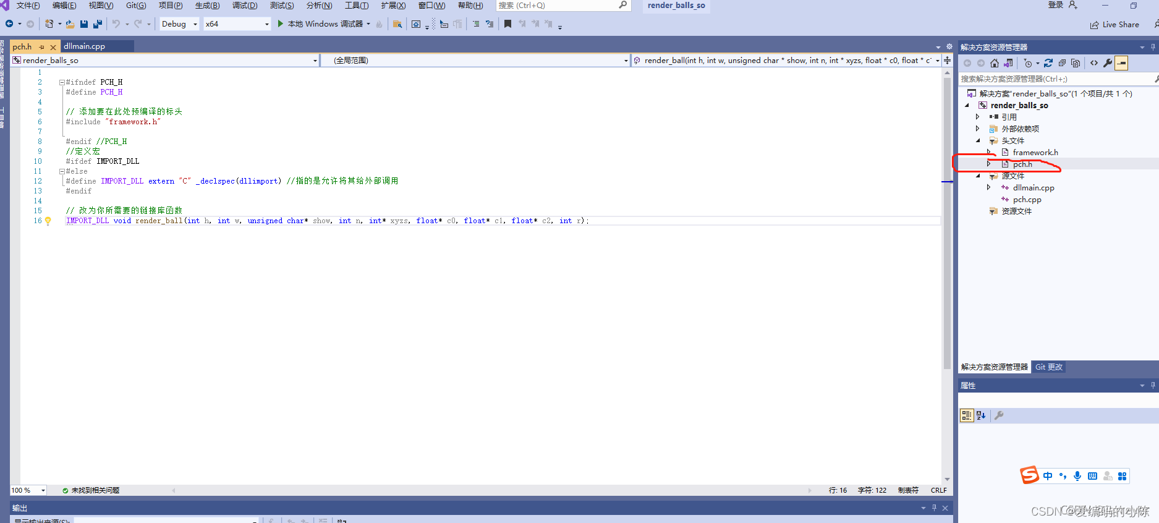Collapse the render_balls_so project node
This screenshot has width=1159, height=523.
(x=967, y=105)
